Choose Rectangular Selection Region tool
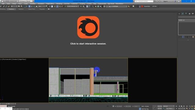Screen dimensions: 195x110 click(24, 6)
